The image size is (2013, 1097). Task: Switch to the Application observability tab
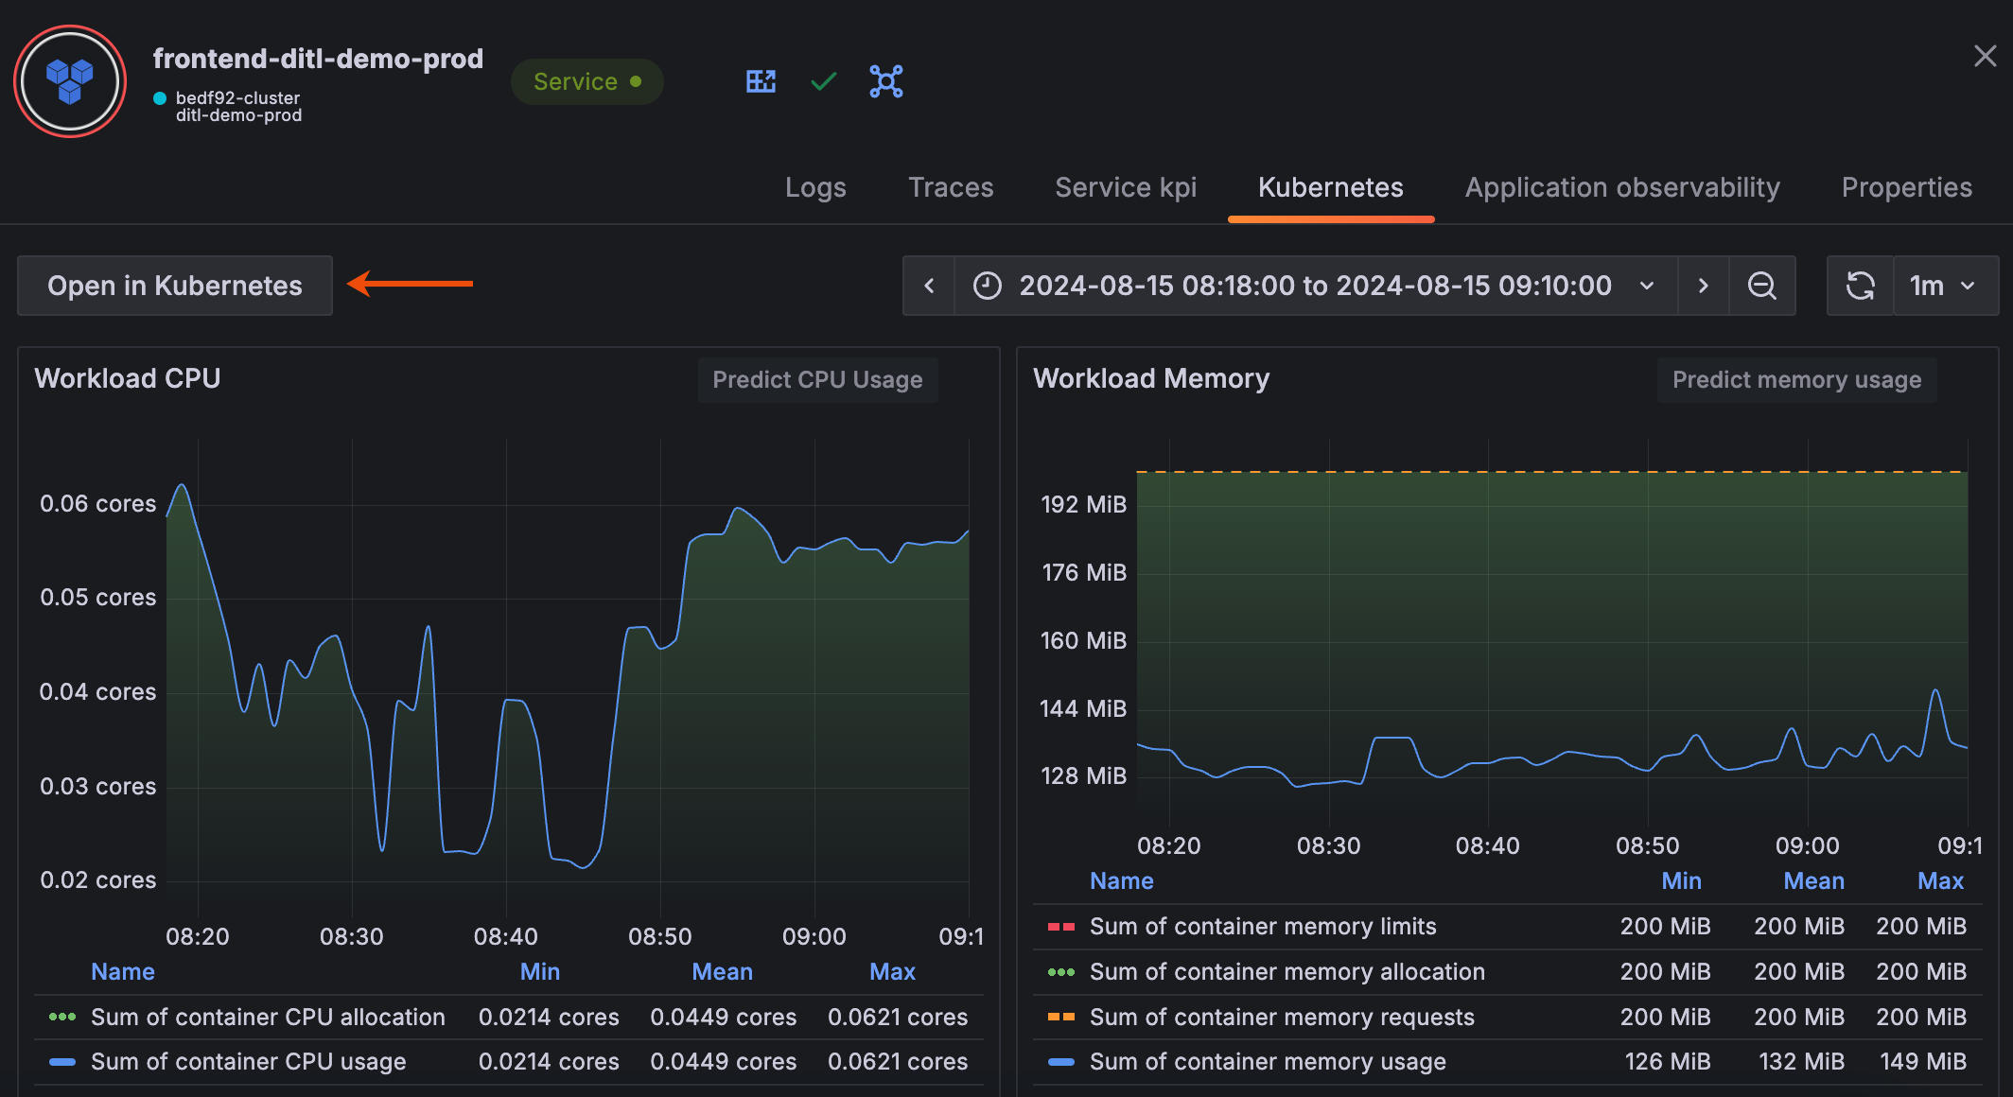coord(1621,187)
